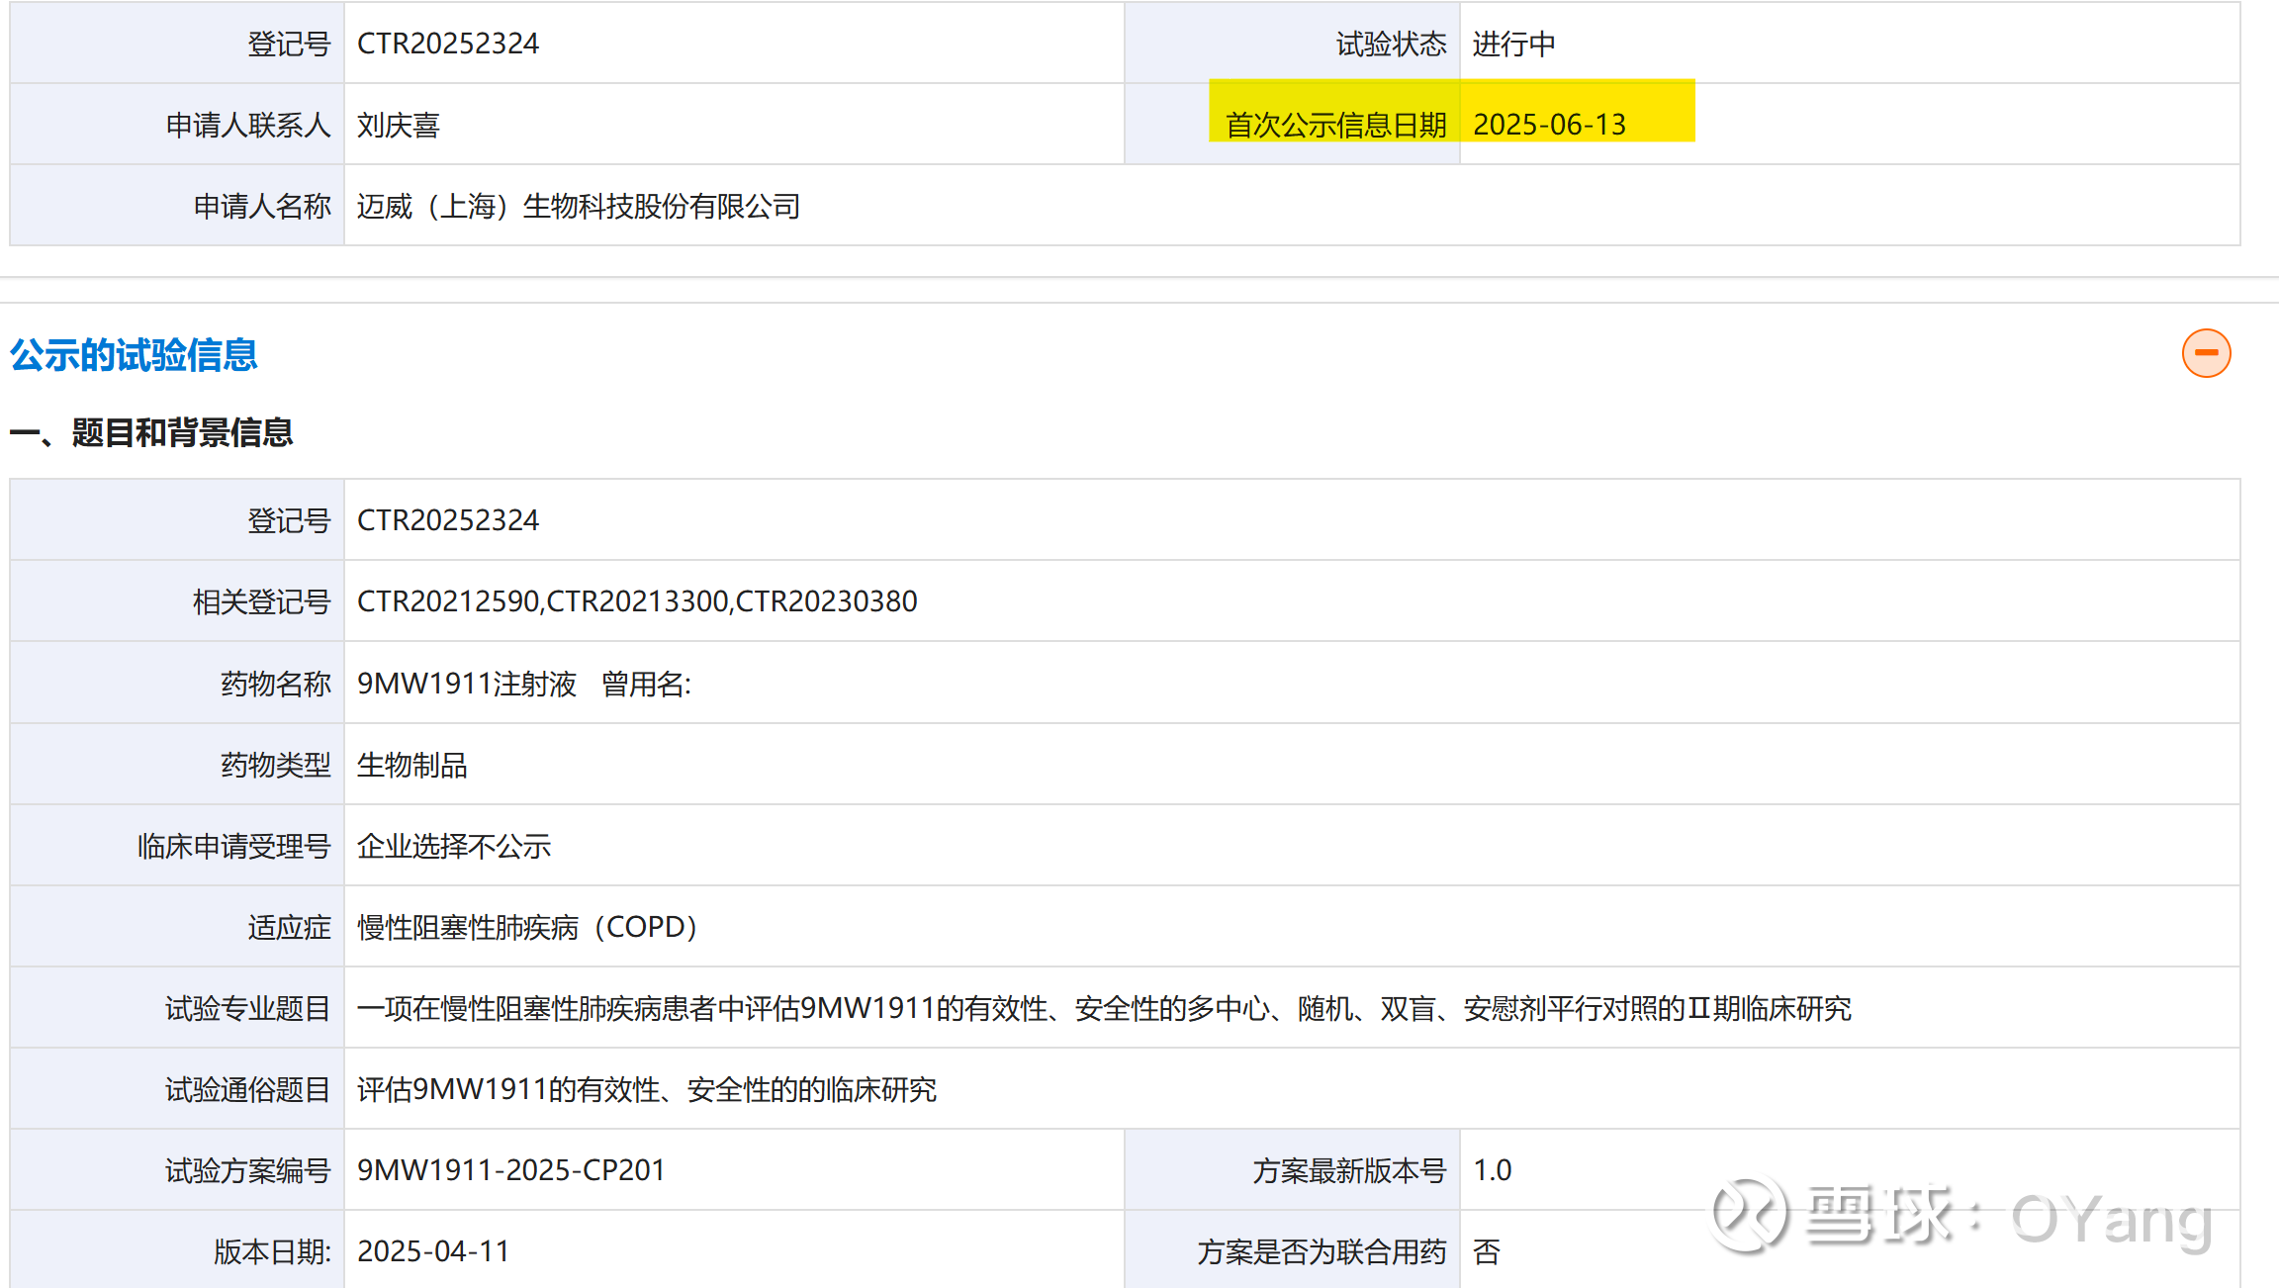Click the professional trial title text
Image resolution: width=2279 pixels, height=1288 pixels.
[1104, 1008]
